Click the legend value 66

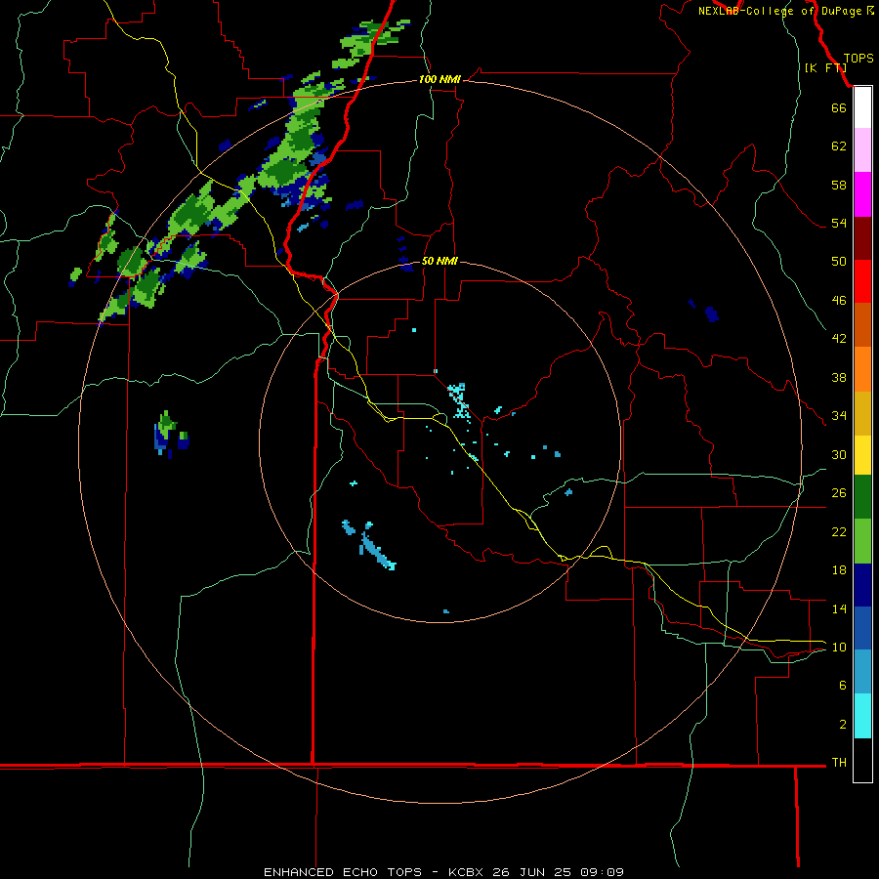(x=839, y=107)
